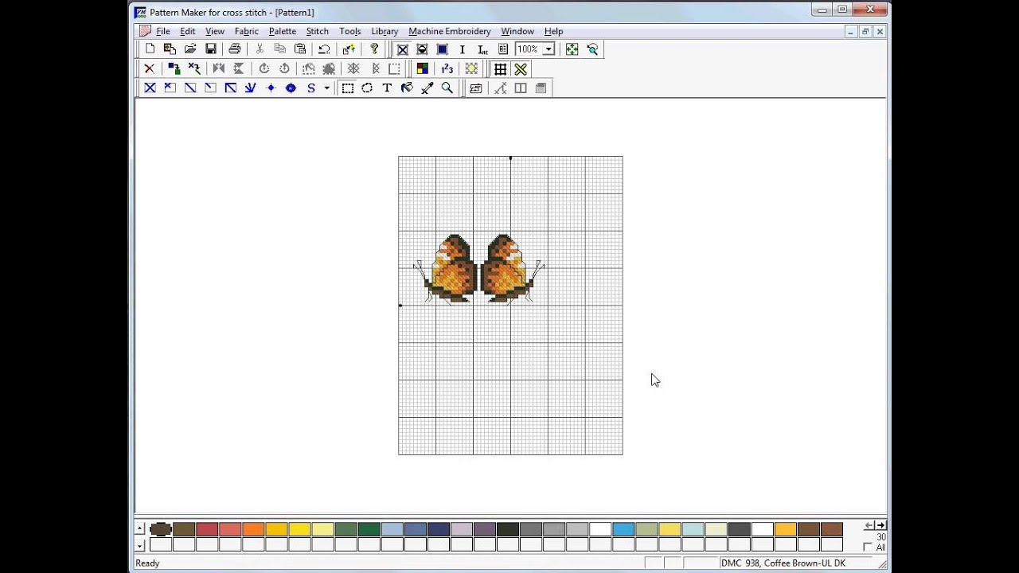Open the View menu
The width and height of the screenshot is (1019, 573).
click(x=215, y=31)
